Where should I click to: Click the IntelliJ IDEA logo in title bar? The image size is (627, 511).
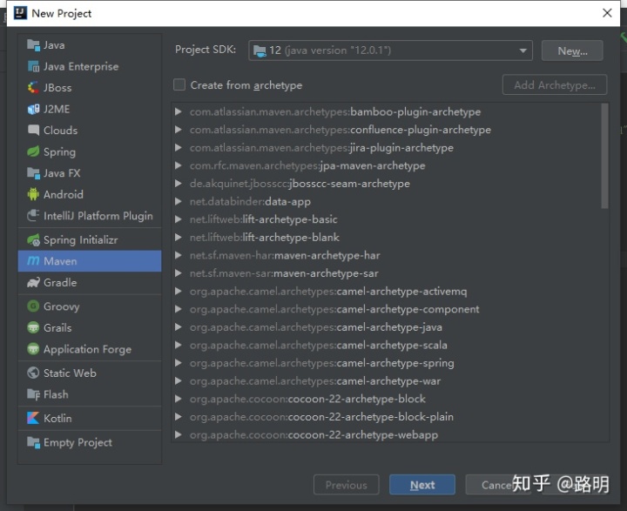pos(20,13)
